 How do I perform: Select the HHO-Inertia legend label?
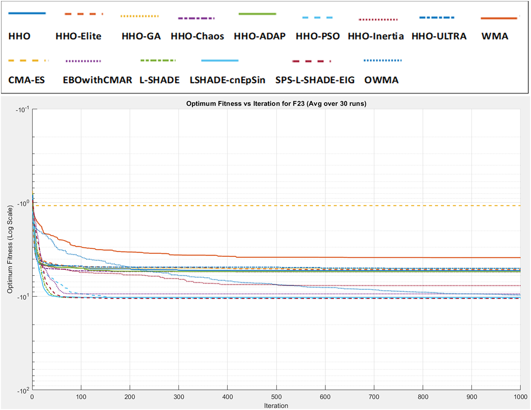[x=376, y=36]
